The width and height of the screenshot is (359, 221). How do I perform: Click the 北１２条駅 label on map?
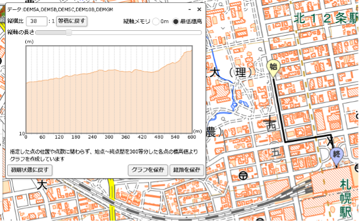(x=326, y=18)
